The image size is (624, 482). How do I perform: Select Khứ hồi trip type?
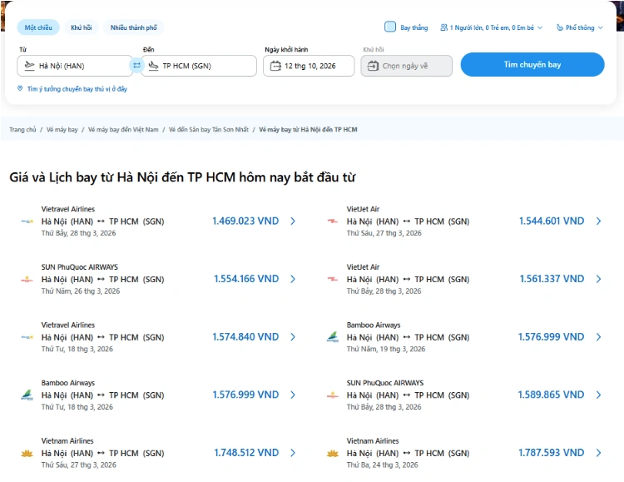click(x=82, y=27)
